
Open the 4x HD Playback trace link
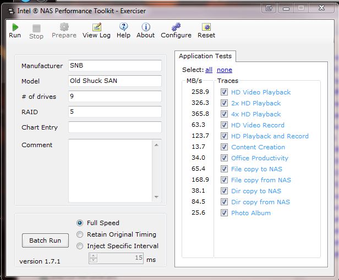(256, 114)
